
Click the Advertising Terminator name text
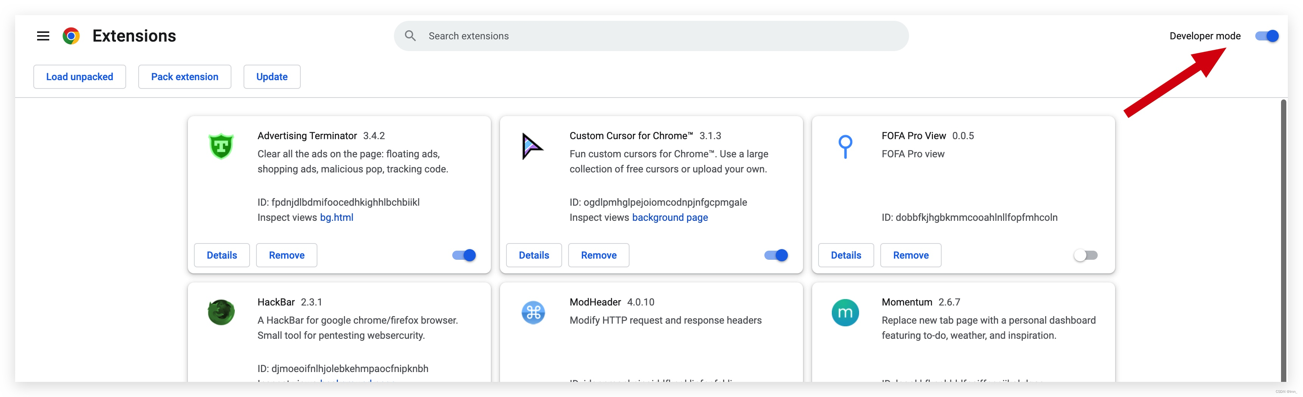(307, 136)
